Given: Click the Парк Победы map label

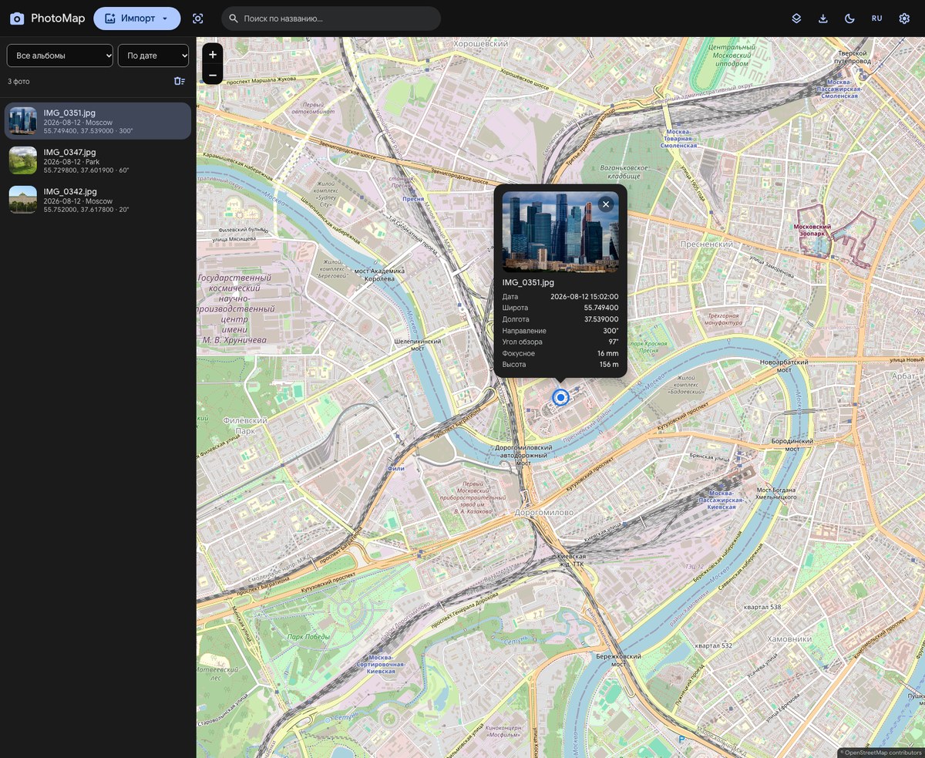Looking at the screenshot, I should (308, 637).
